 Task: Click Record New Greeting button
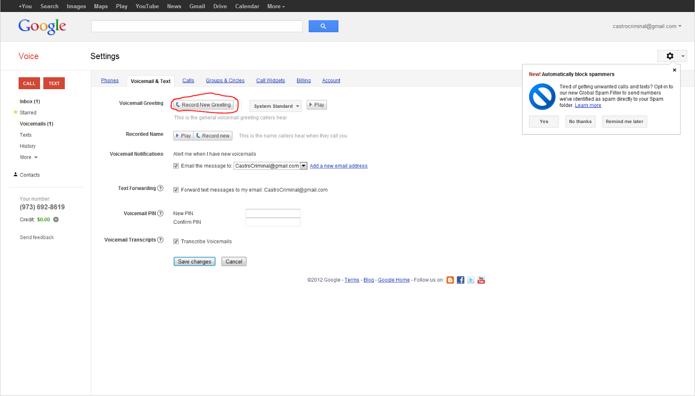click(203, 105)
